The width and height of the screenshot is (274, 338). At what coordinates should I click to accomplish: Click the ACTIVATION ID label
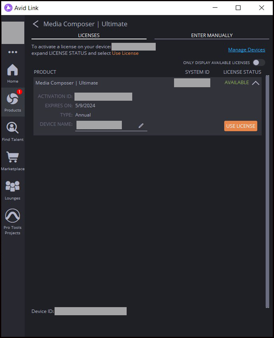coord(55,96)
